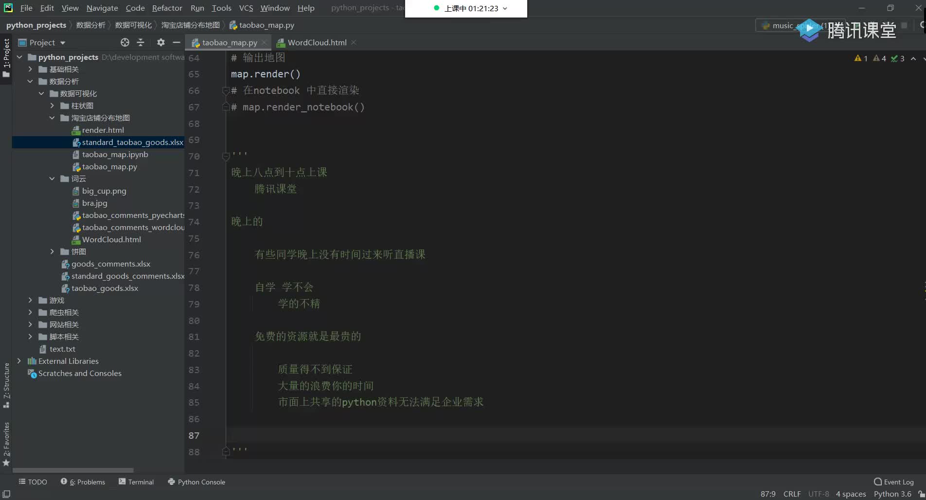The height and width of the screenshot is (500, 926).
Task: Select goods_comments.xlsx file
Action: 110,264
